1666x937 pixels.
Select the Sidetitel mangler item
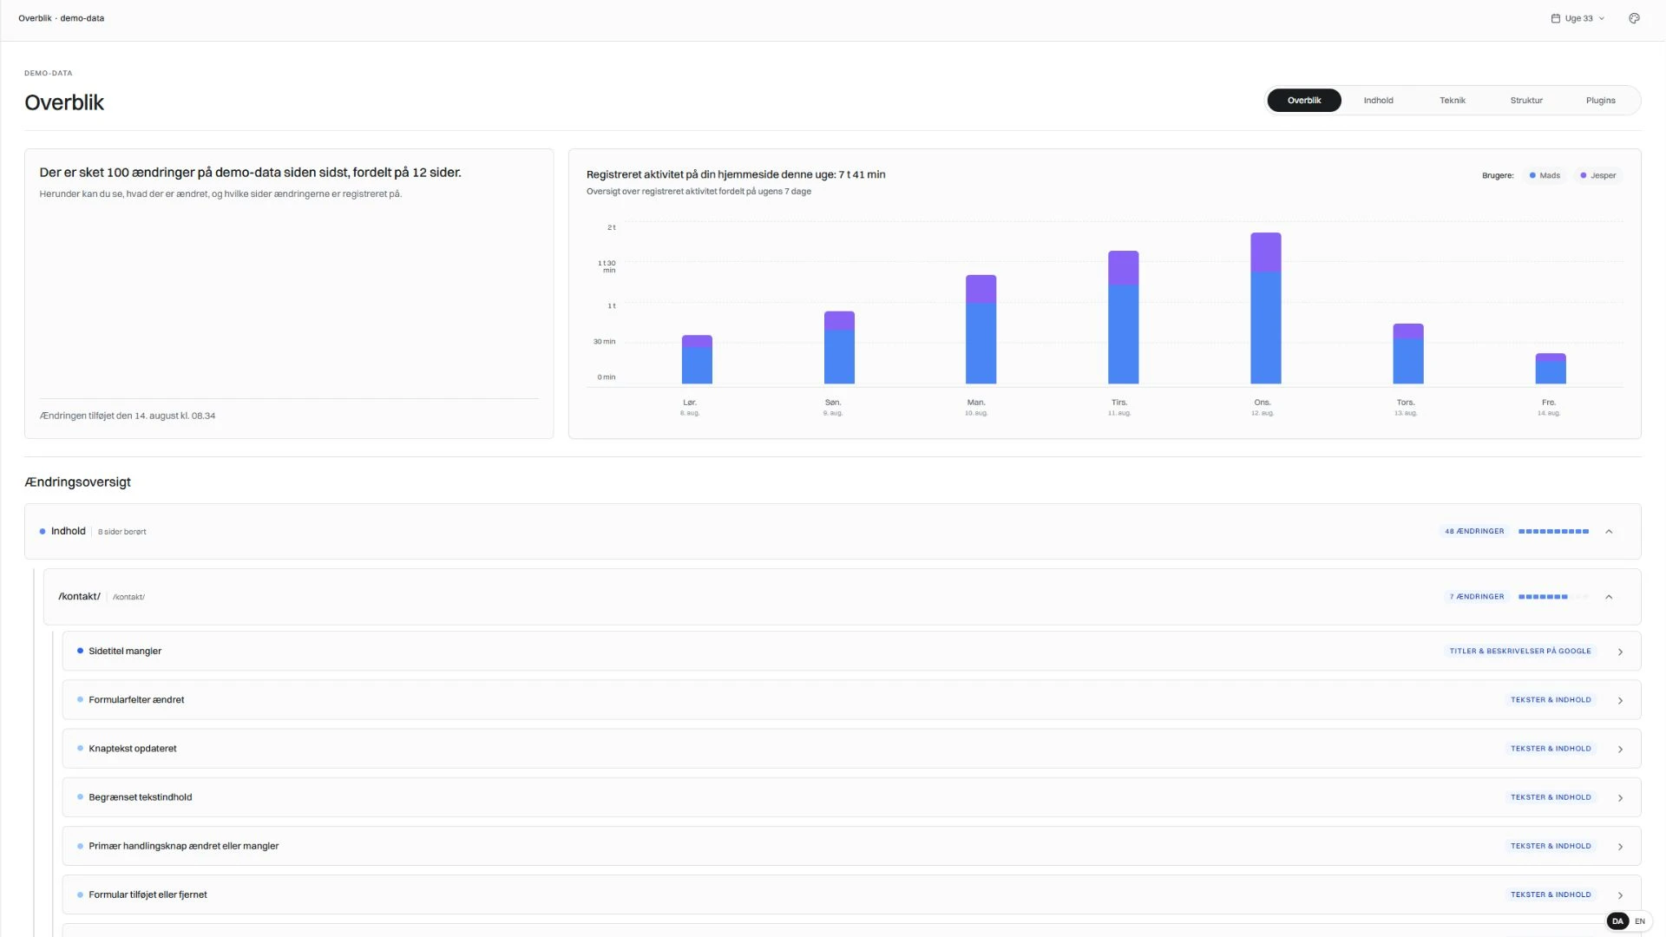pyautogui.click(x=850, y=651)
